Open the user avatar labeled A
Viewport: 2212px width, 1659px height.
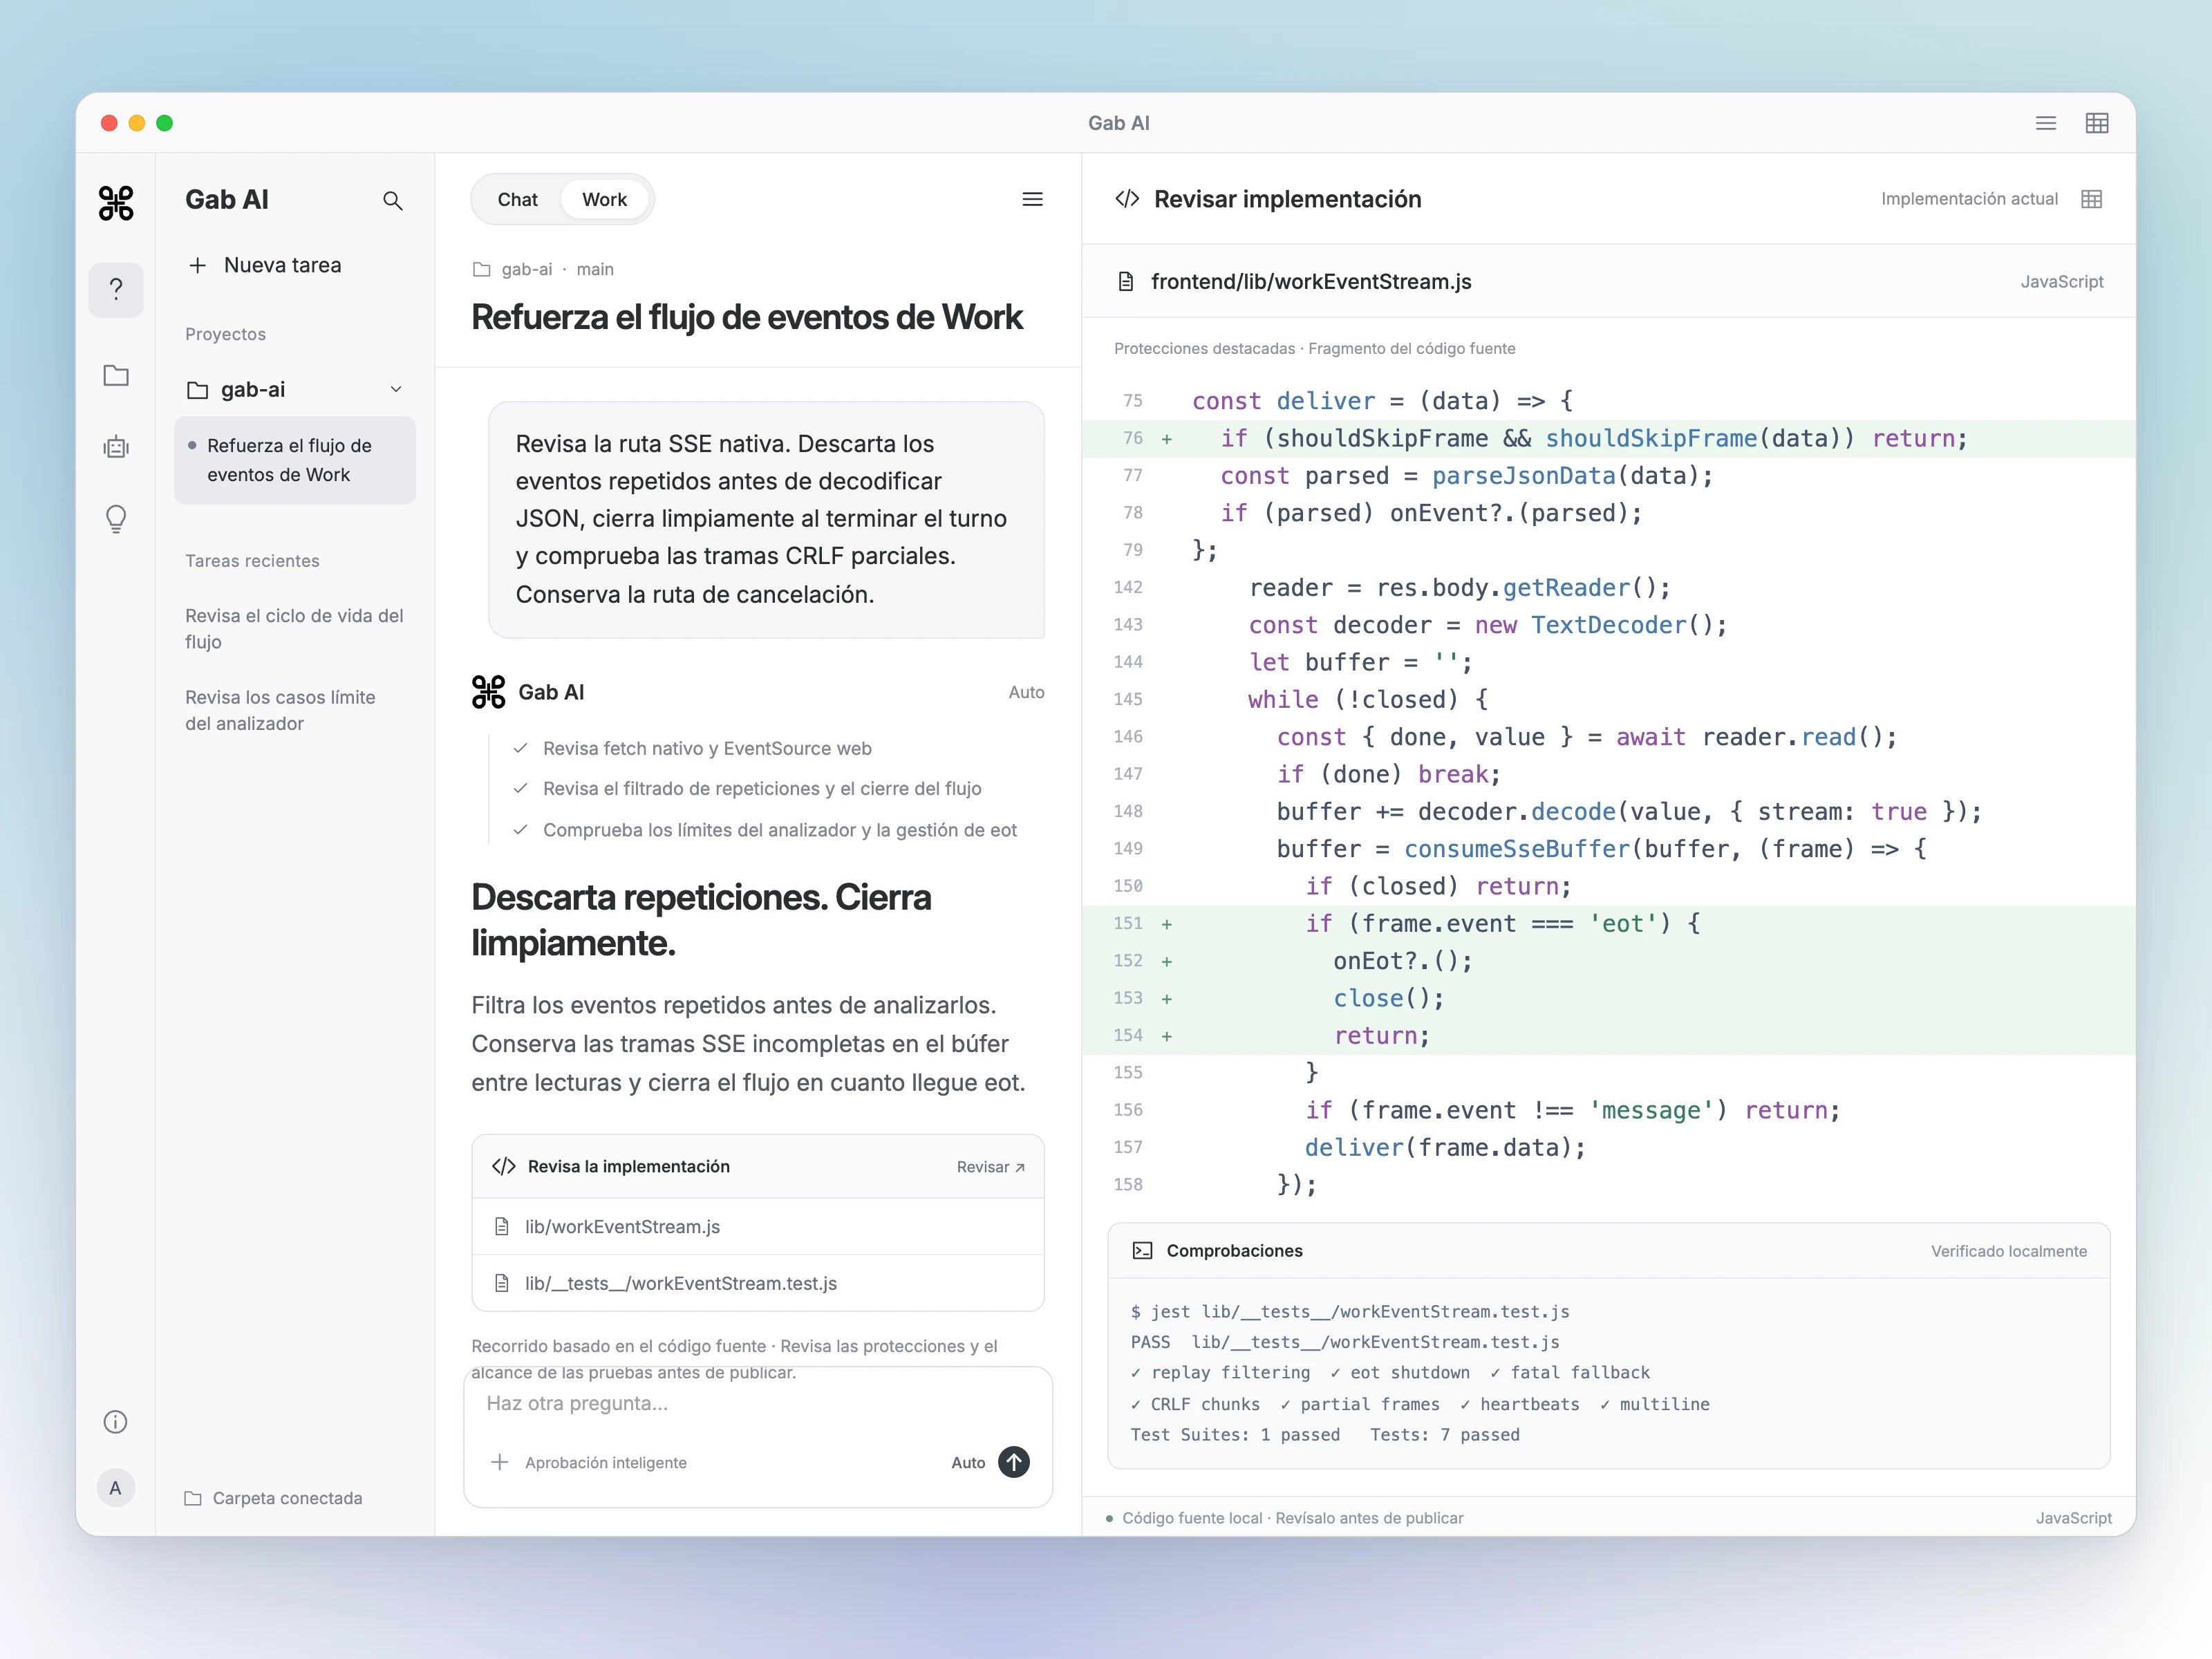(116, 1488)
